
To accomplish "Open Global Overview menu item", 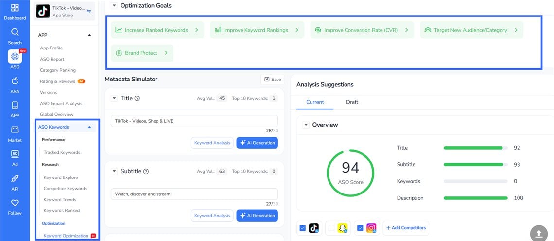I will tap(57, 114).
